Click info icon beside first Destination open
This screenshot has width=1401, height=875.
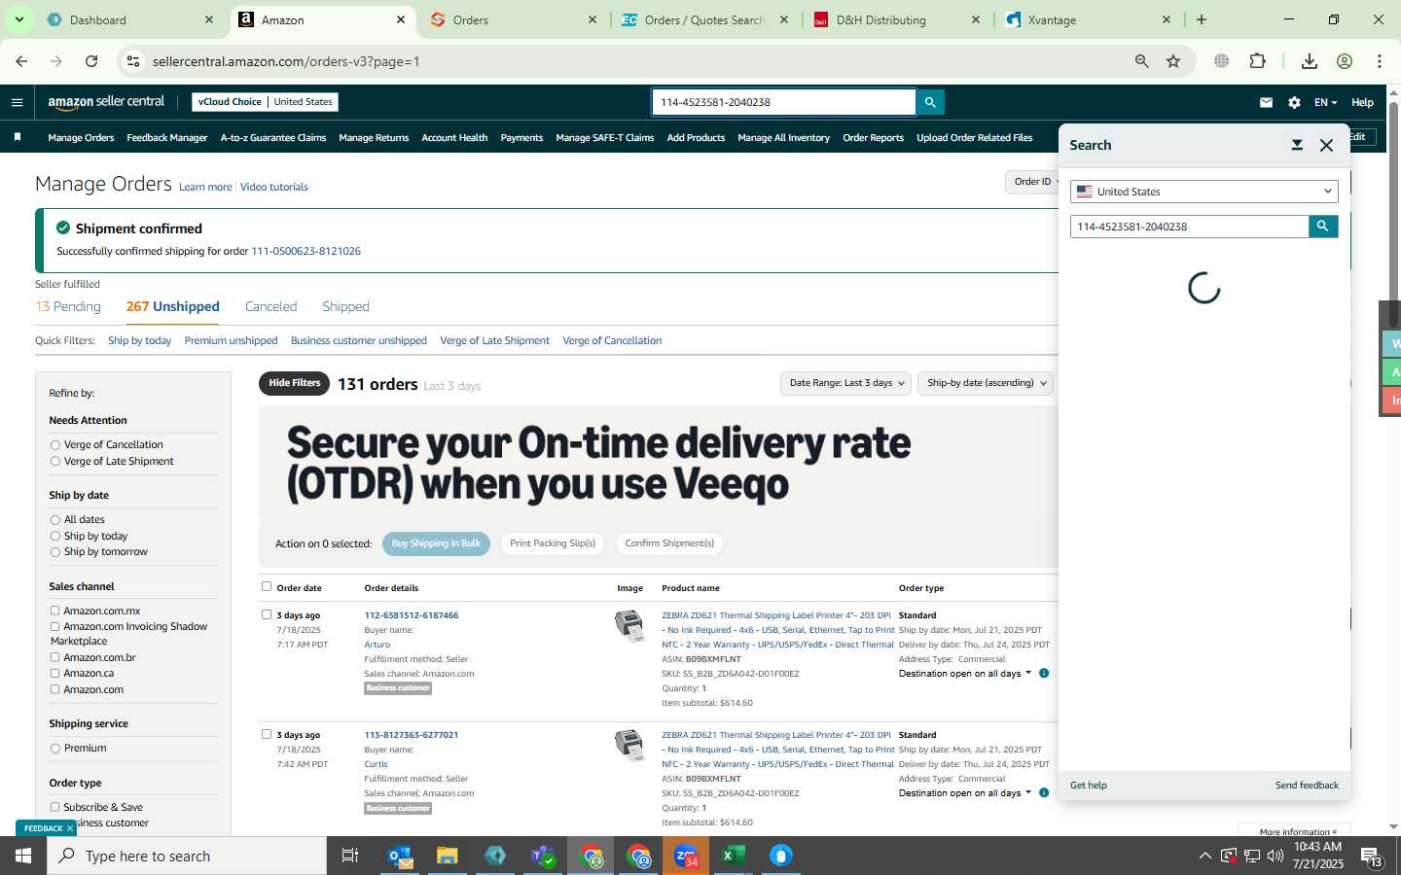click(x=1044, y=673)
